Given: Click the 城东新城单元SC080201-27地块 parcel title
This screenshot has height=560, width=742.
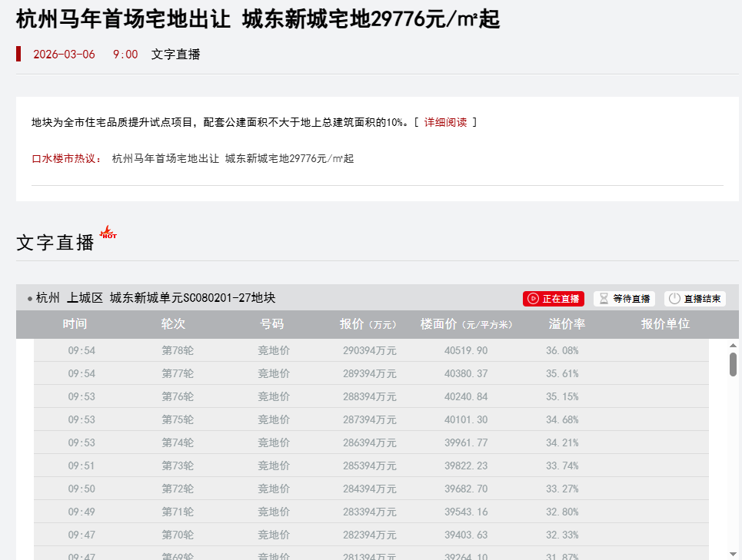Looking at the screenshot, I should coord(192,298).
